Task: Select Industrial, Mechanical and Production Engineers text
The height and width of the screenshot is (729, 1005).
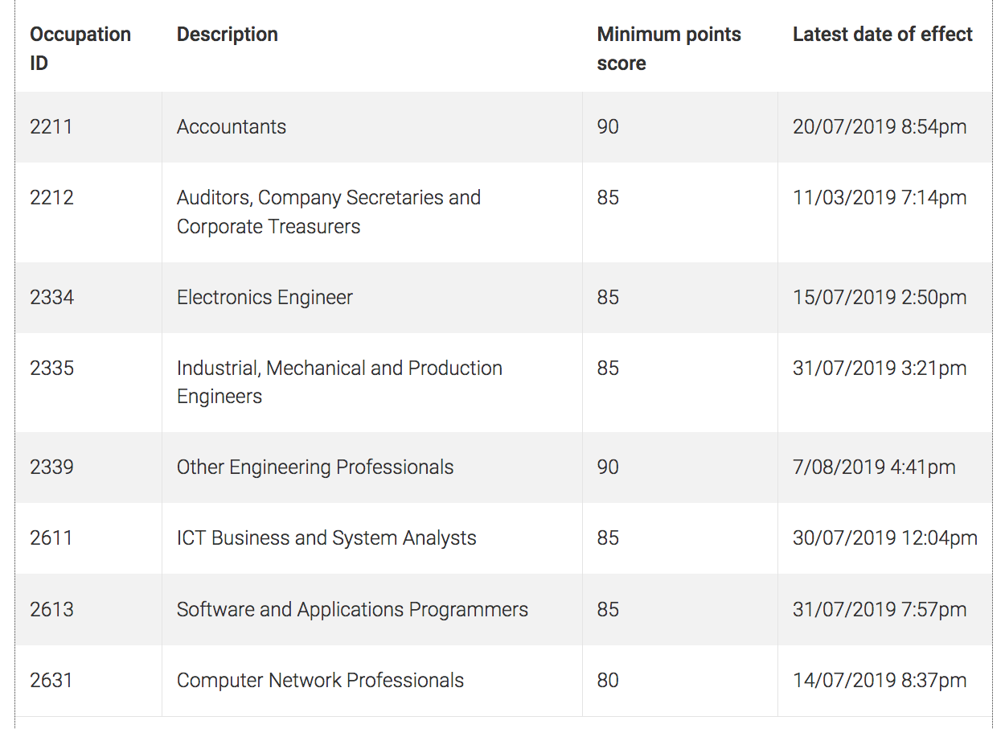Action: (x=339, y=382)
